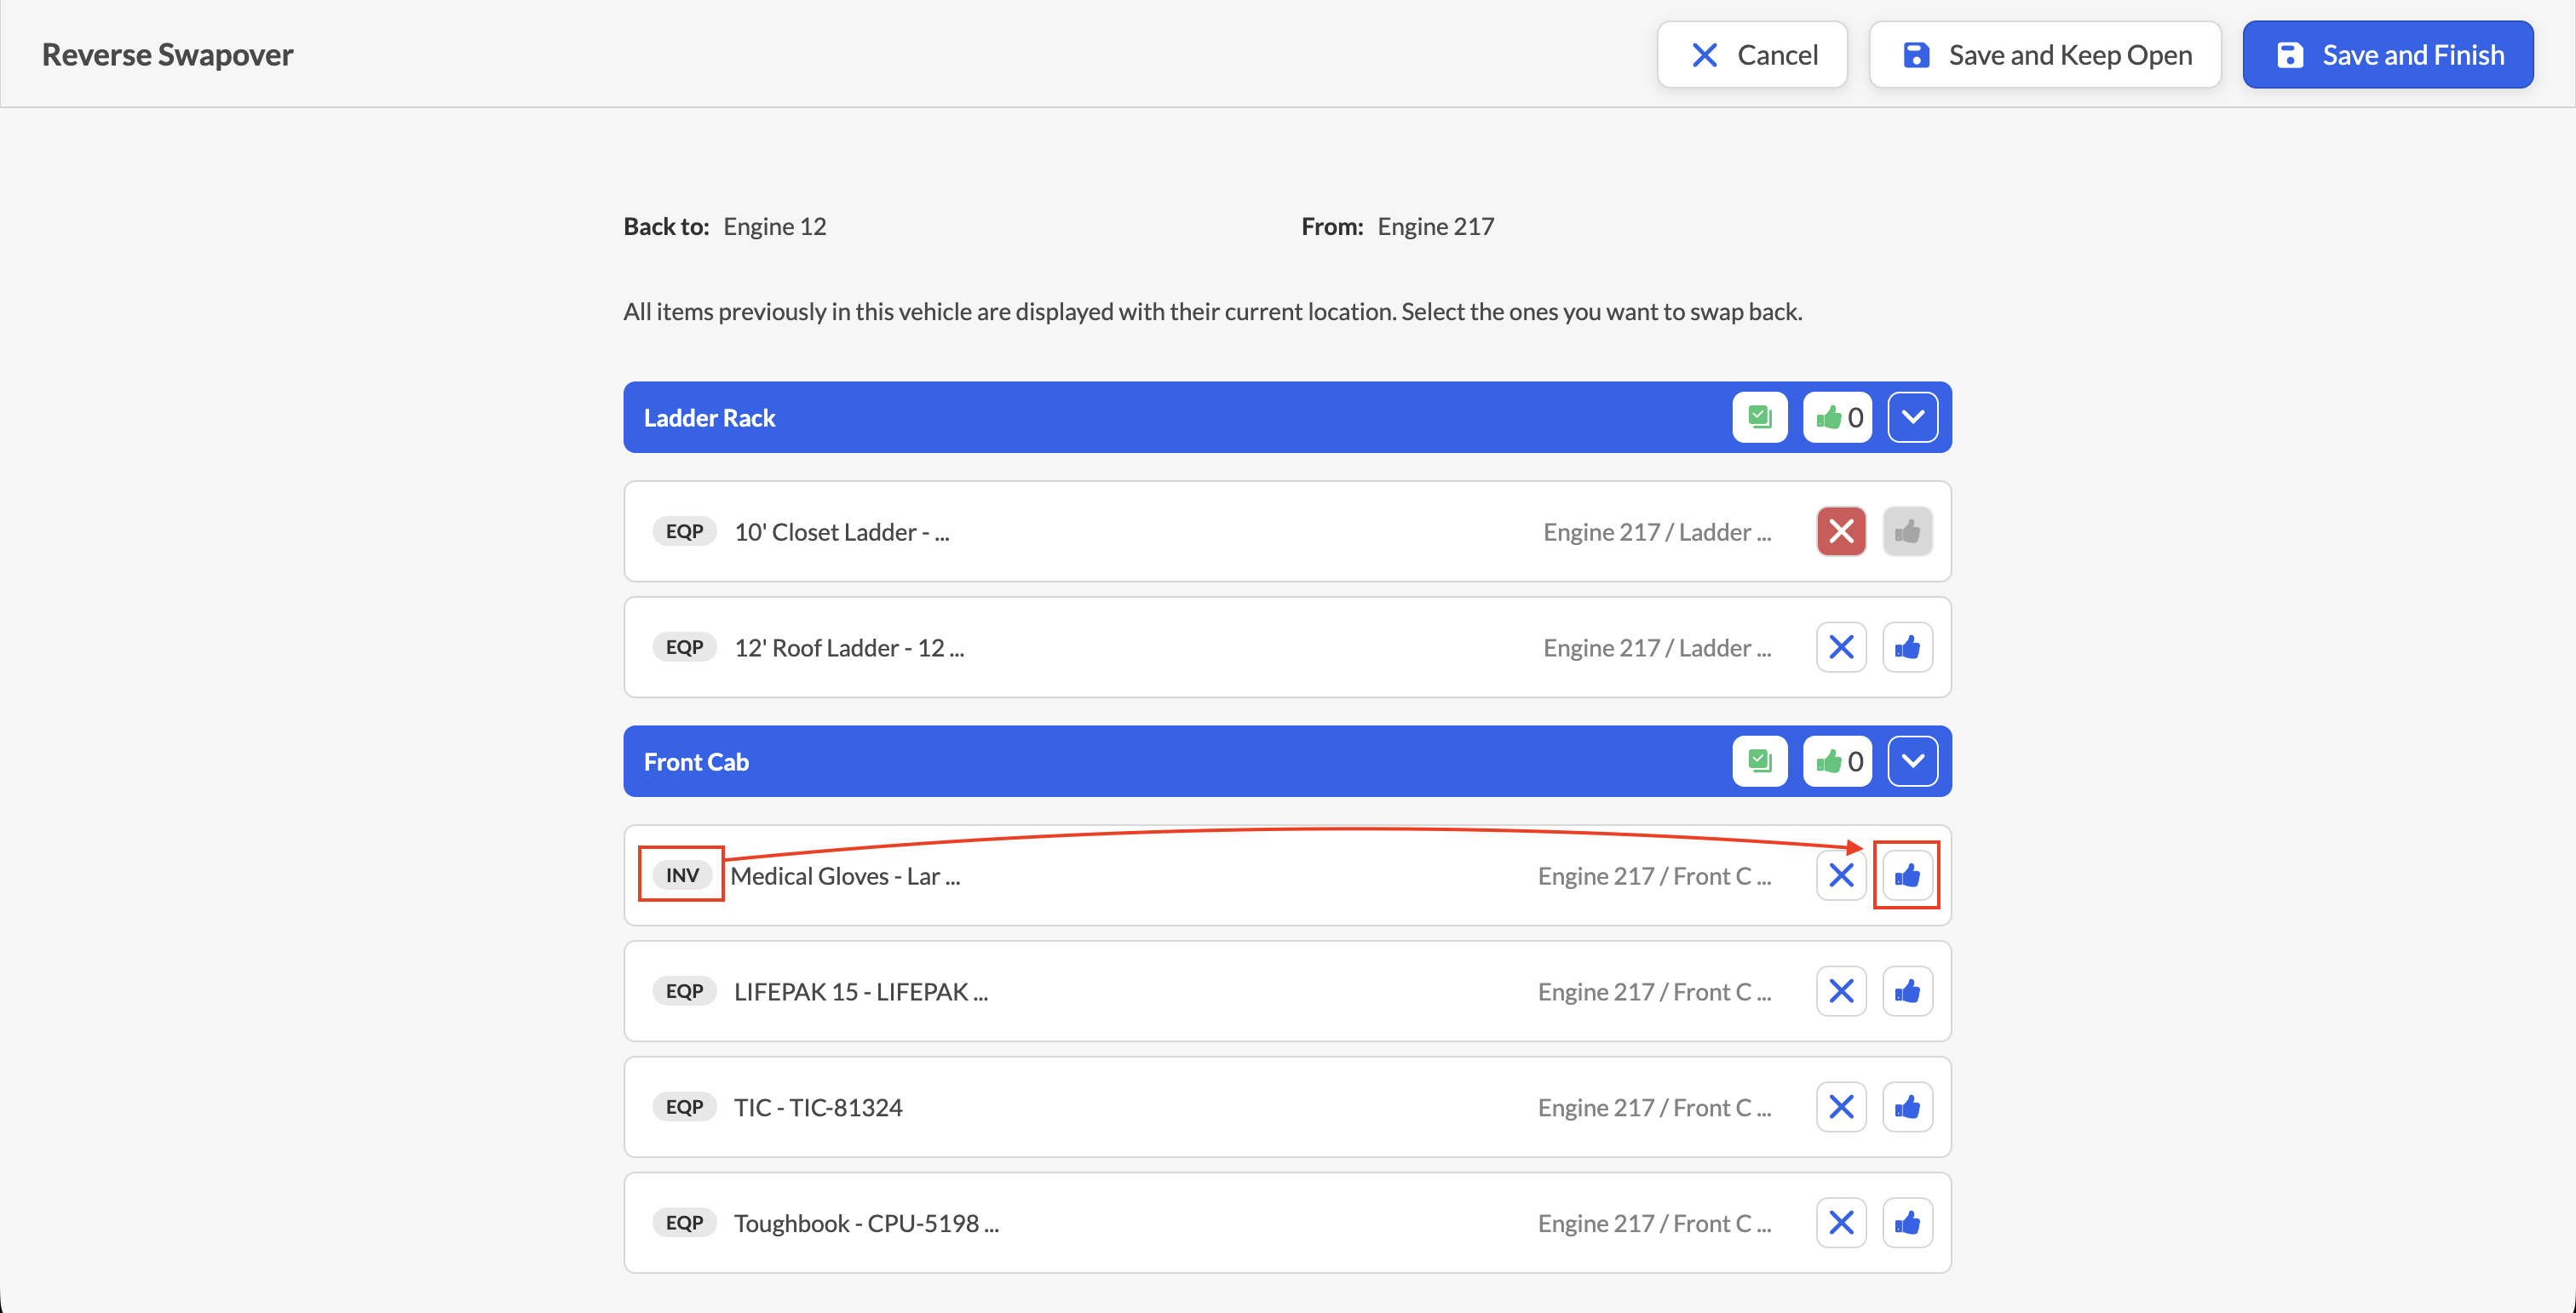
Task: Approve TIC-81324 with thumbs-up
Action: coord(1908,1107)
